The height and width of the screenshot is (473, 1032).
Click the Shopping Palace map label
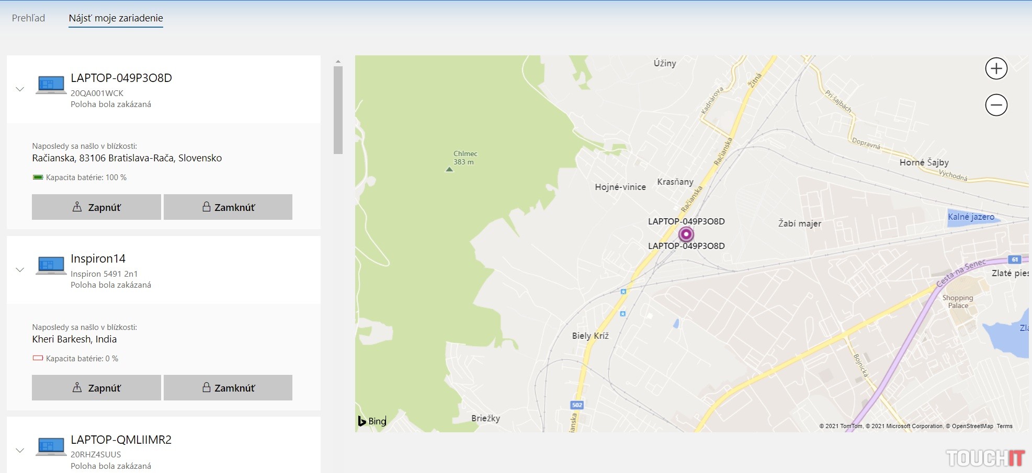tap(958, 302)
